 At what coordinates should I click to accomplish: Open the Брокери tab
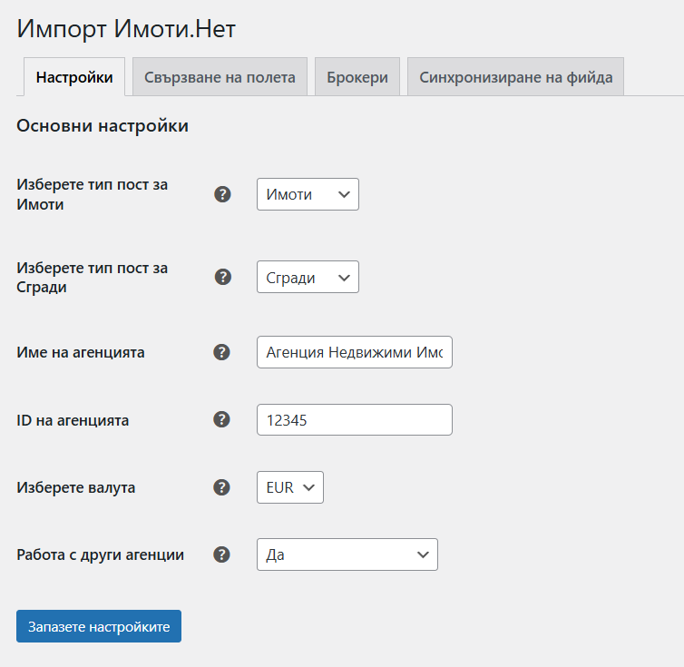(357, 77)
